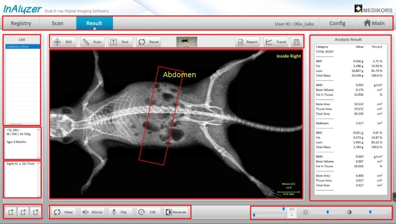Click the Abdomen ROI label on image
This screenshot has width=396, height=224.
click(179, 74)
